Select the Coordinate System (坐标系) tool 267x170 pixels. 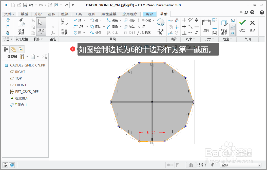coord(144,33)
